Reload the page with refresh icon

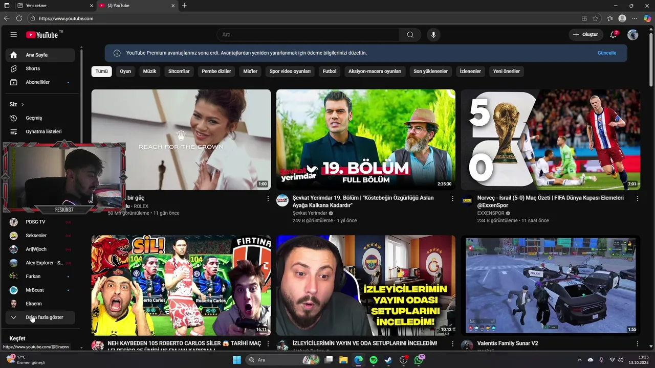pos(19,18)
